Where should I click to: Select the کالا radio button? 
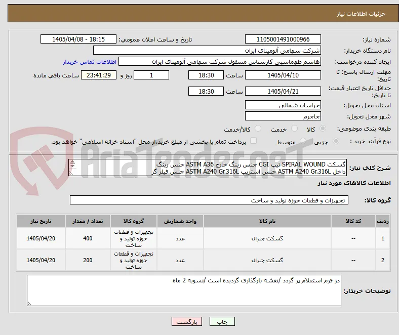tap(323, 129)
